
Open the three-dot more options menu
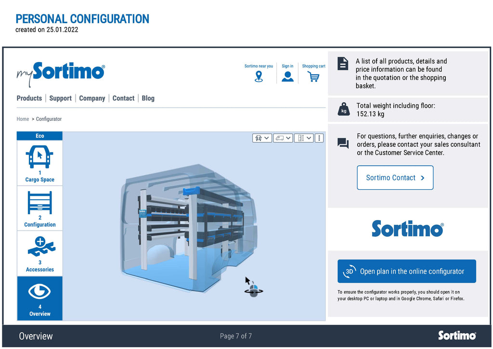[319, 138]
